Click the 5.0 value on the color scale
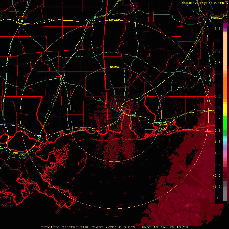The height and width of the screenshot is (229, 229). [x=218, y=96]
